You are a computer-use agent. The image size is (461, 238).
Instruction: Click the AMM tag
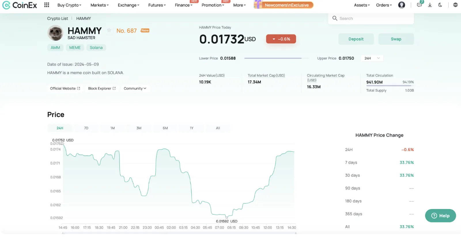[55, 48]
